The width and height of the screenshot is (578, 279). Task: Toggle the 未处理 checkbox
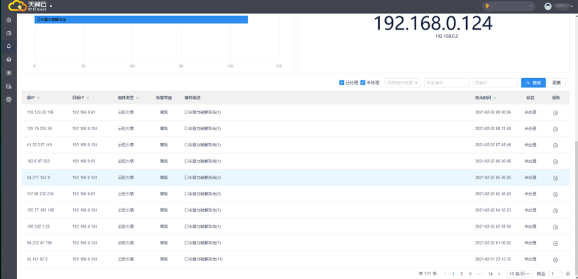click(x=363, y=82)
